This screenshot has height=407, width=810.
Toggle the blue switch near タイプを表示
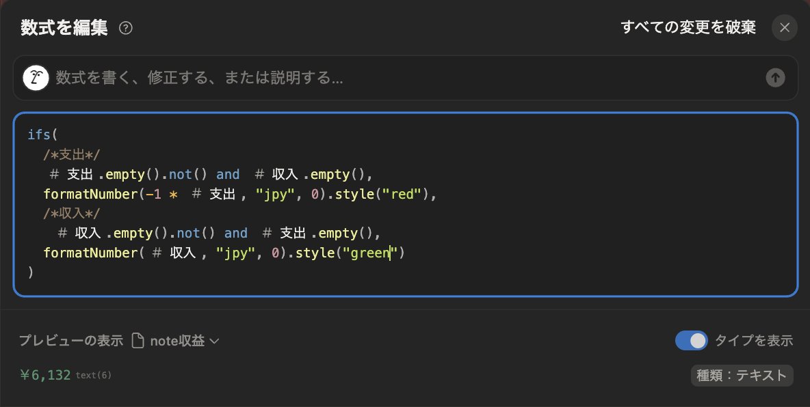coord(692,340)
